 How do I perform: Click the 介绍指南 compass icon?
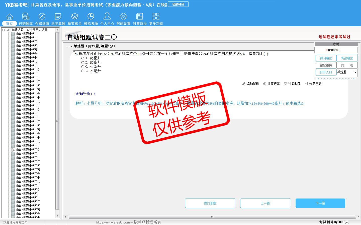tap(42, 16)
